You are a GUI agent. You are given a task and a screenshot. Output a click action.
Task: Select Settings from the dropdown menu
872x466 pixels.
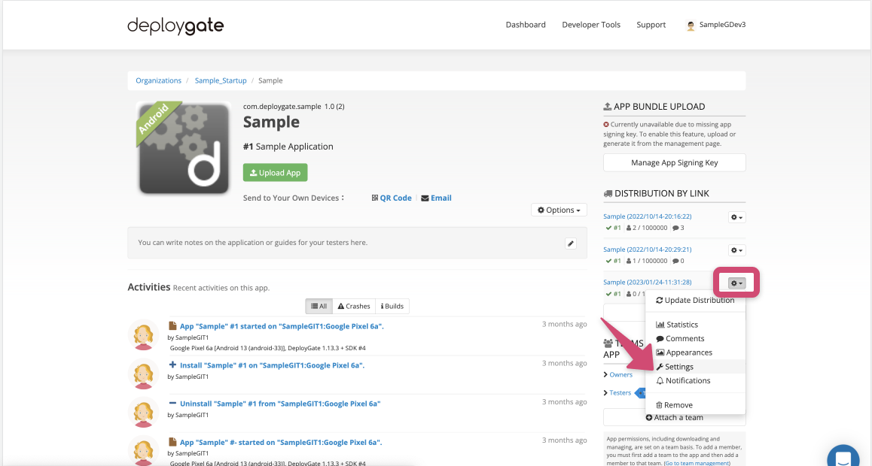(x=678, y=367)
